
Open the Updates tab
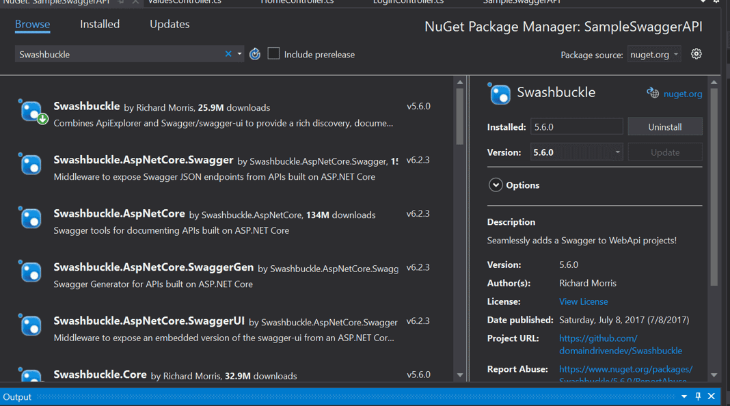[170, 24]
